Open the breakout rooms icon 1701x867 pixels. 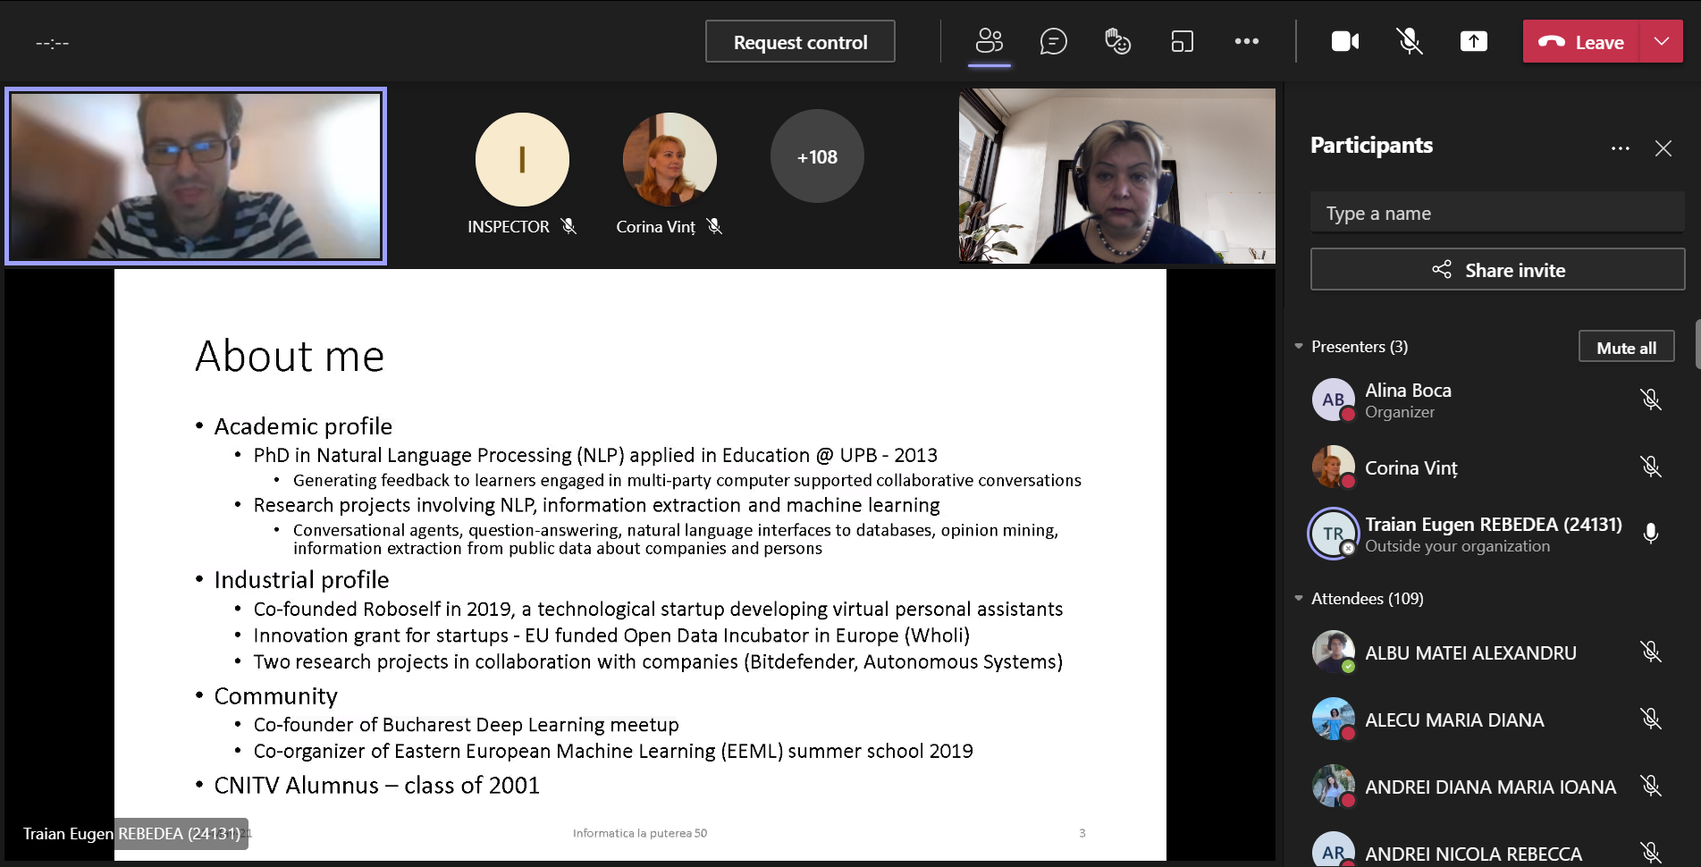coord(1182,41)
